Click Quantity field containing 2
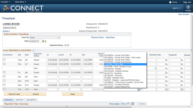This screenshot has width=193, height=108. coord(149,68)
